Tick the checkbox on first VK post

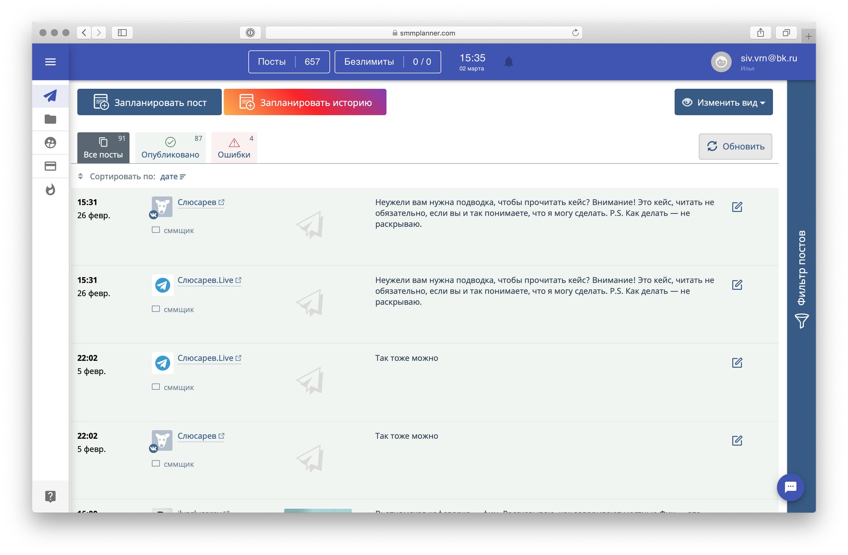point(156,230)
